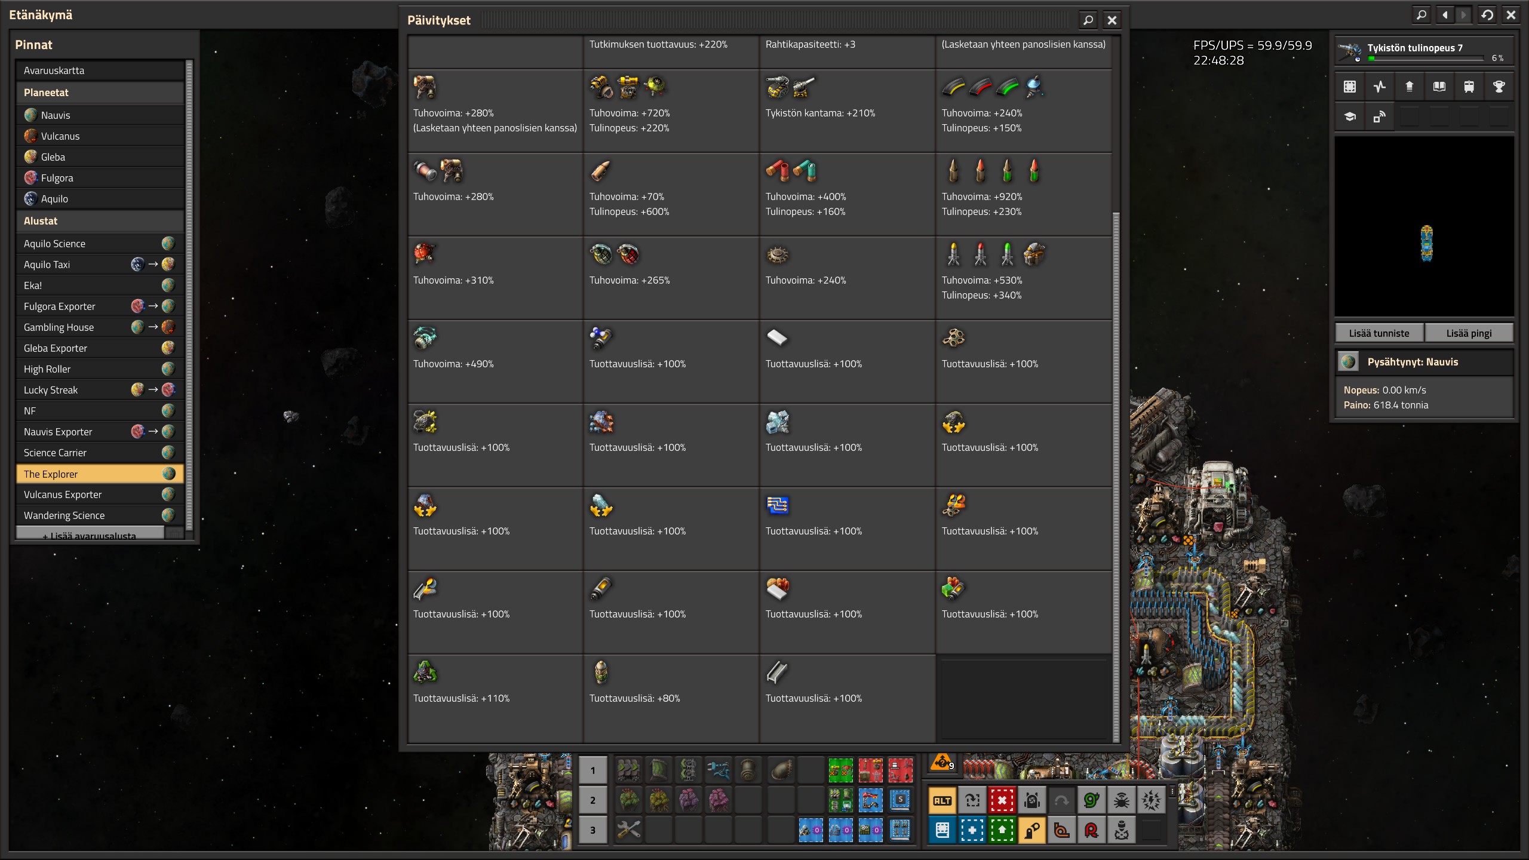Search within the Päivitykset window

(1088, 20)
